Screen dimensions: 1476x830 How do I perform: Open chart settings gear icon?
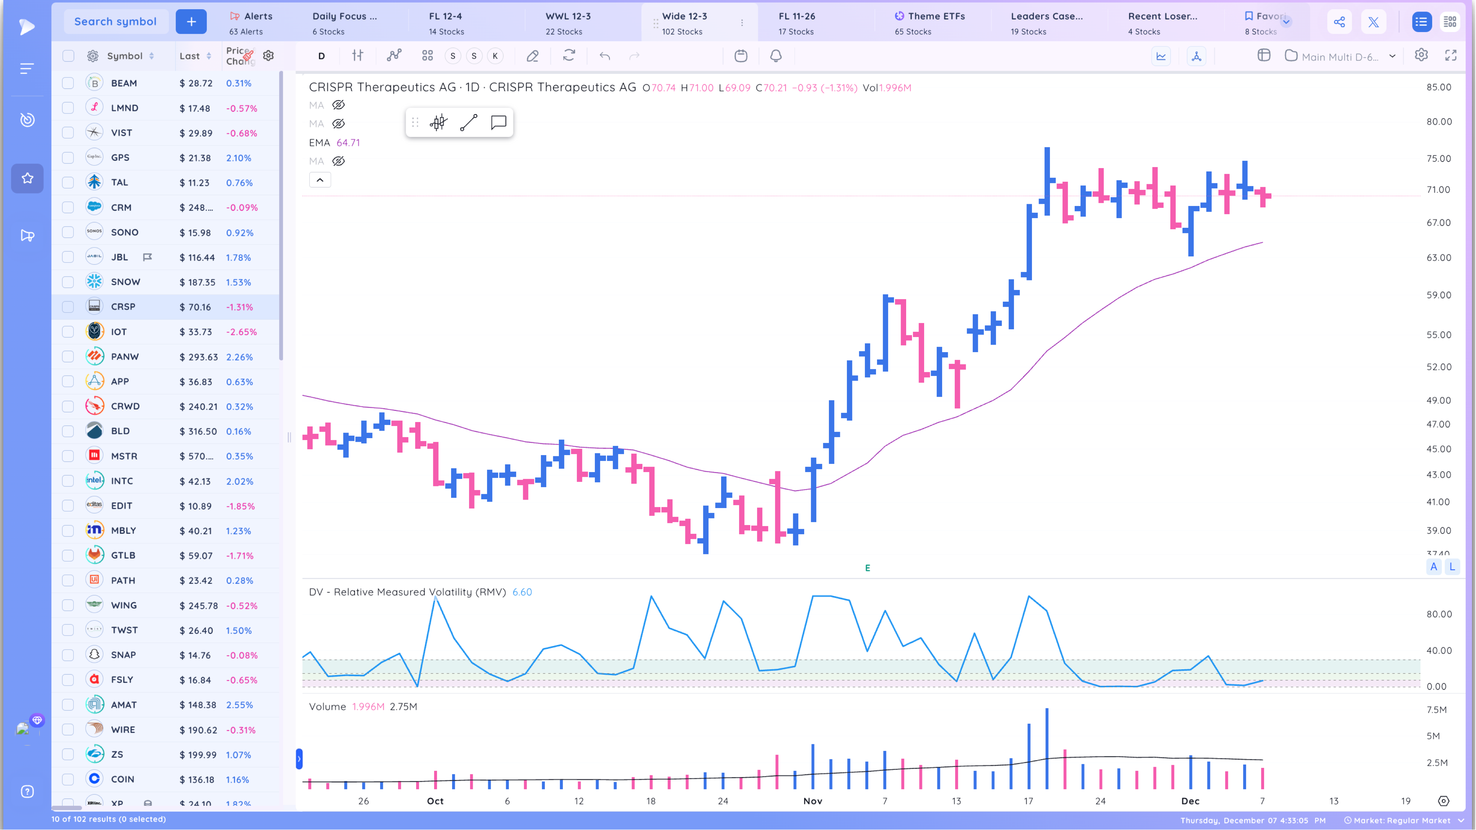[x=1421, y=55]
